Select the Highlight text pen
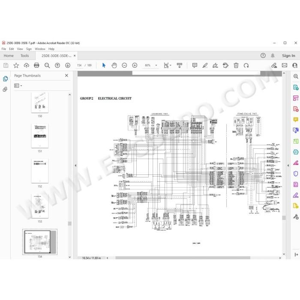Screen dimensions: 300x300 point(205,66)
